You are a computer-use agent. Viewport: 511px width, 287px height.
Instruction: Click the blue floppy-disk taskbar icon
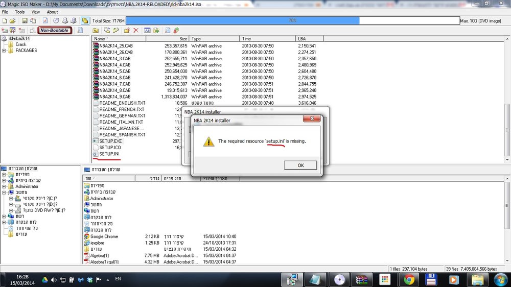point(431,280)
